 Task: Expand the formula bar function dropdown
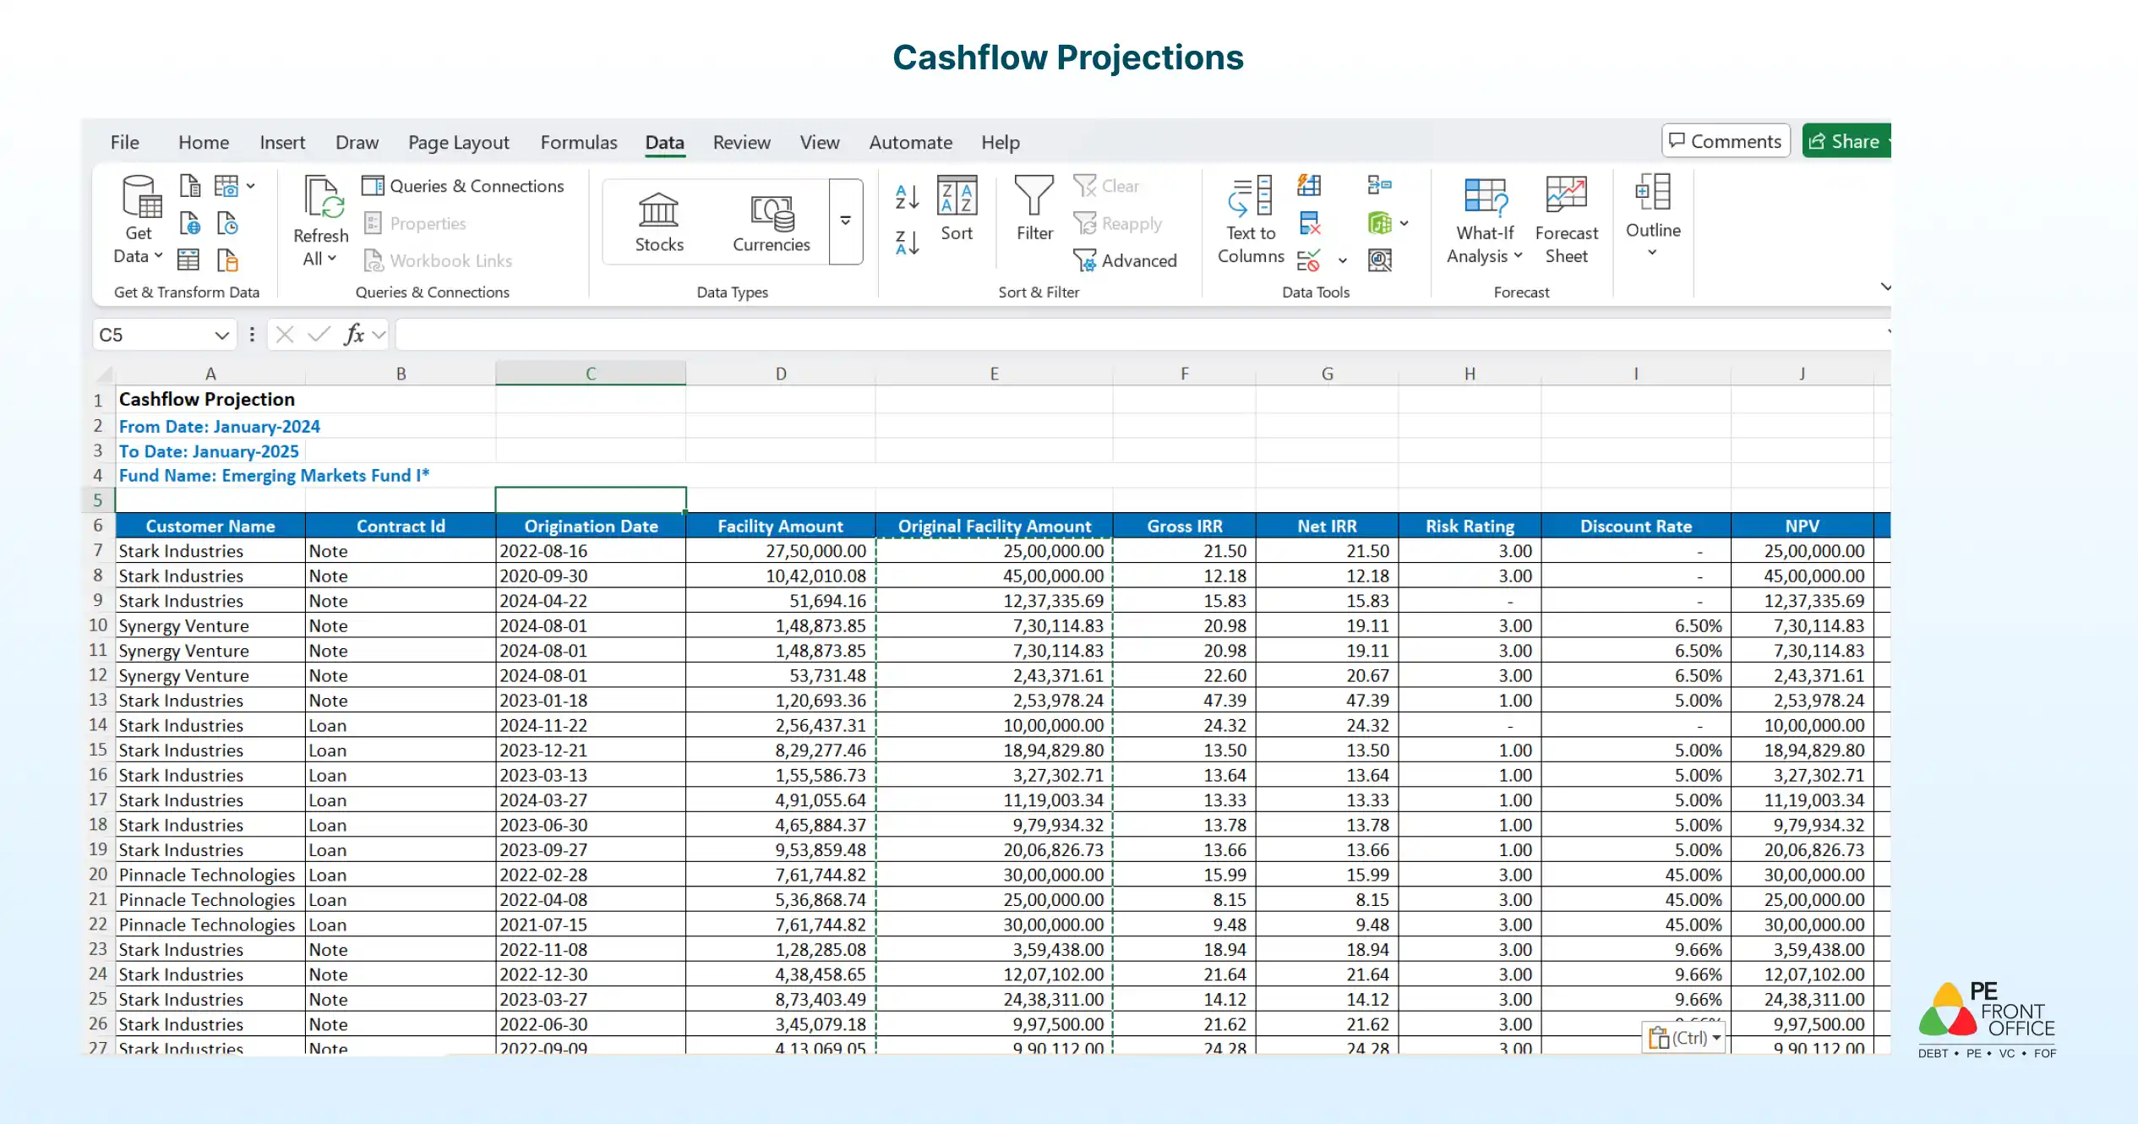(x=379, y=336)
